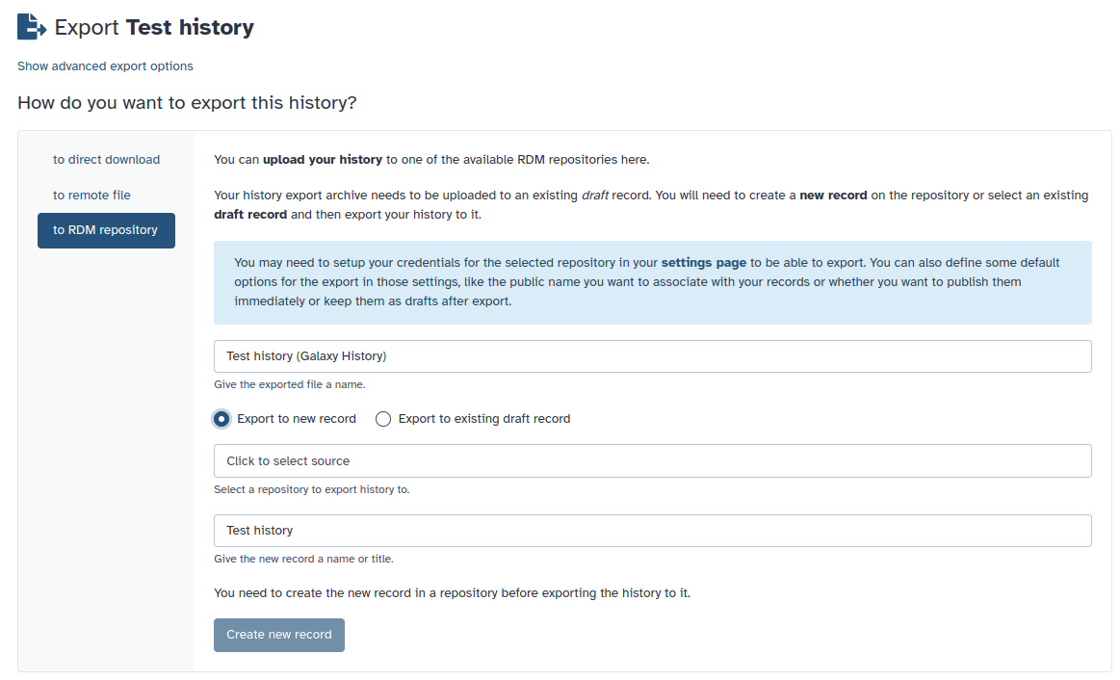Viewport: 1120px width, 680px height.
Task: Clear the 'Test history (Galaxy History)' name
Action: 652,355
